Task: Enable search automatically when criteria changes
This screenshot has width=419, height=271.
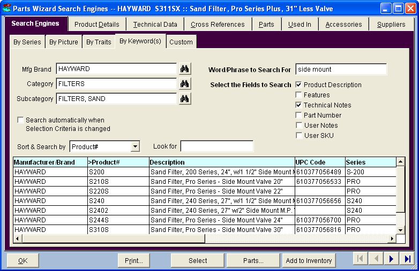Action: [x=20, y=120]
